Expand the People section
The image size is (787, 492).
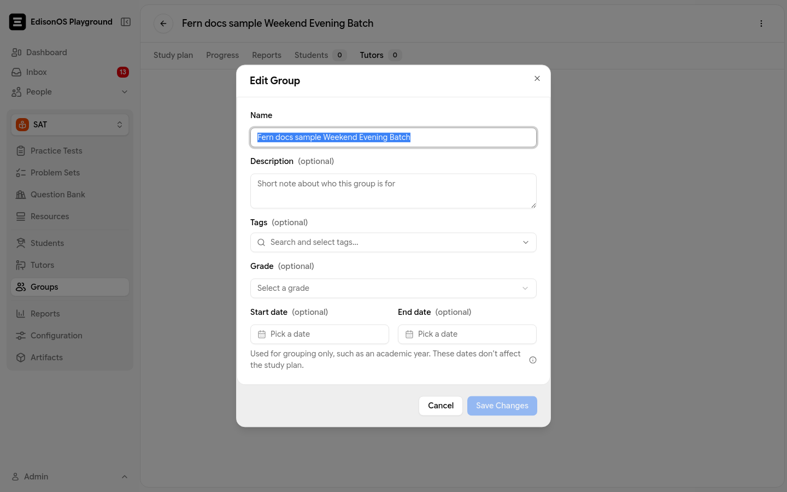click(70, 92)
